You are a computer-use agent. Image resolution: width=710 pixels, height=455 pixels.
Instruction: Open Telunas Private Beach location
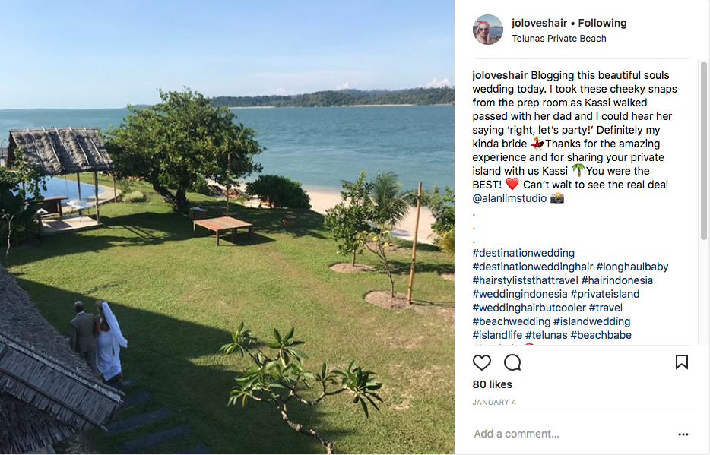(x=559, y=39)
